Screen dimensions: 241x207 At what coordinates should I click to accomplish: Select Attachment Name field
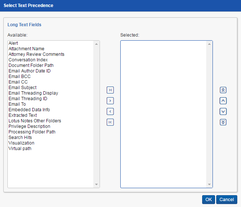click(x=51, y=49)
